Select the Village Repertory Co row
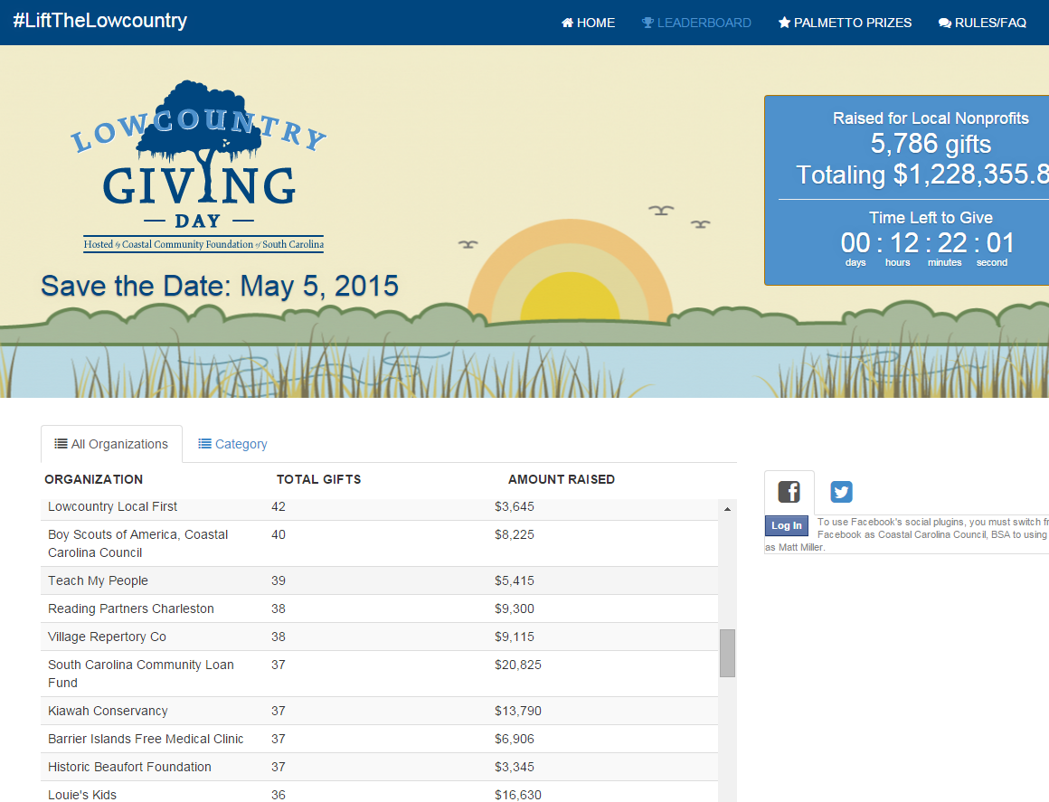The image size is (1049, 802). pos(379,637)
